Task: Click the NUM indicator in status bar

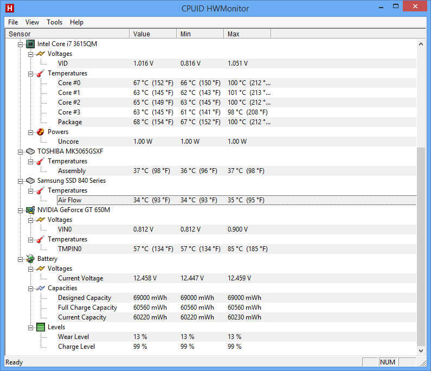Action: click(388, 362)
